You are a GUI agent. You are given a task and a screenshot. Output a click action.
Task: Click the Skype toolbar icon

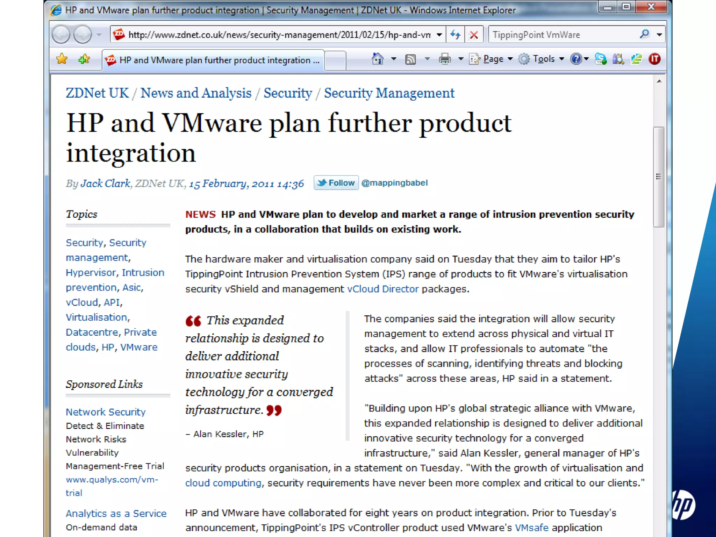pyautogui.click(x=601, y=59)
